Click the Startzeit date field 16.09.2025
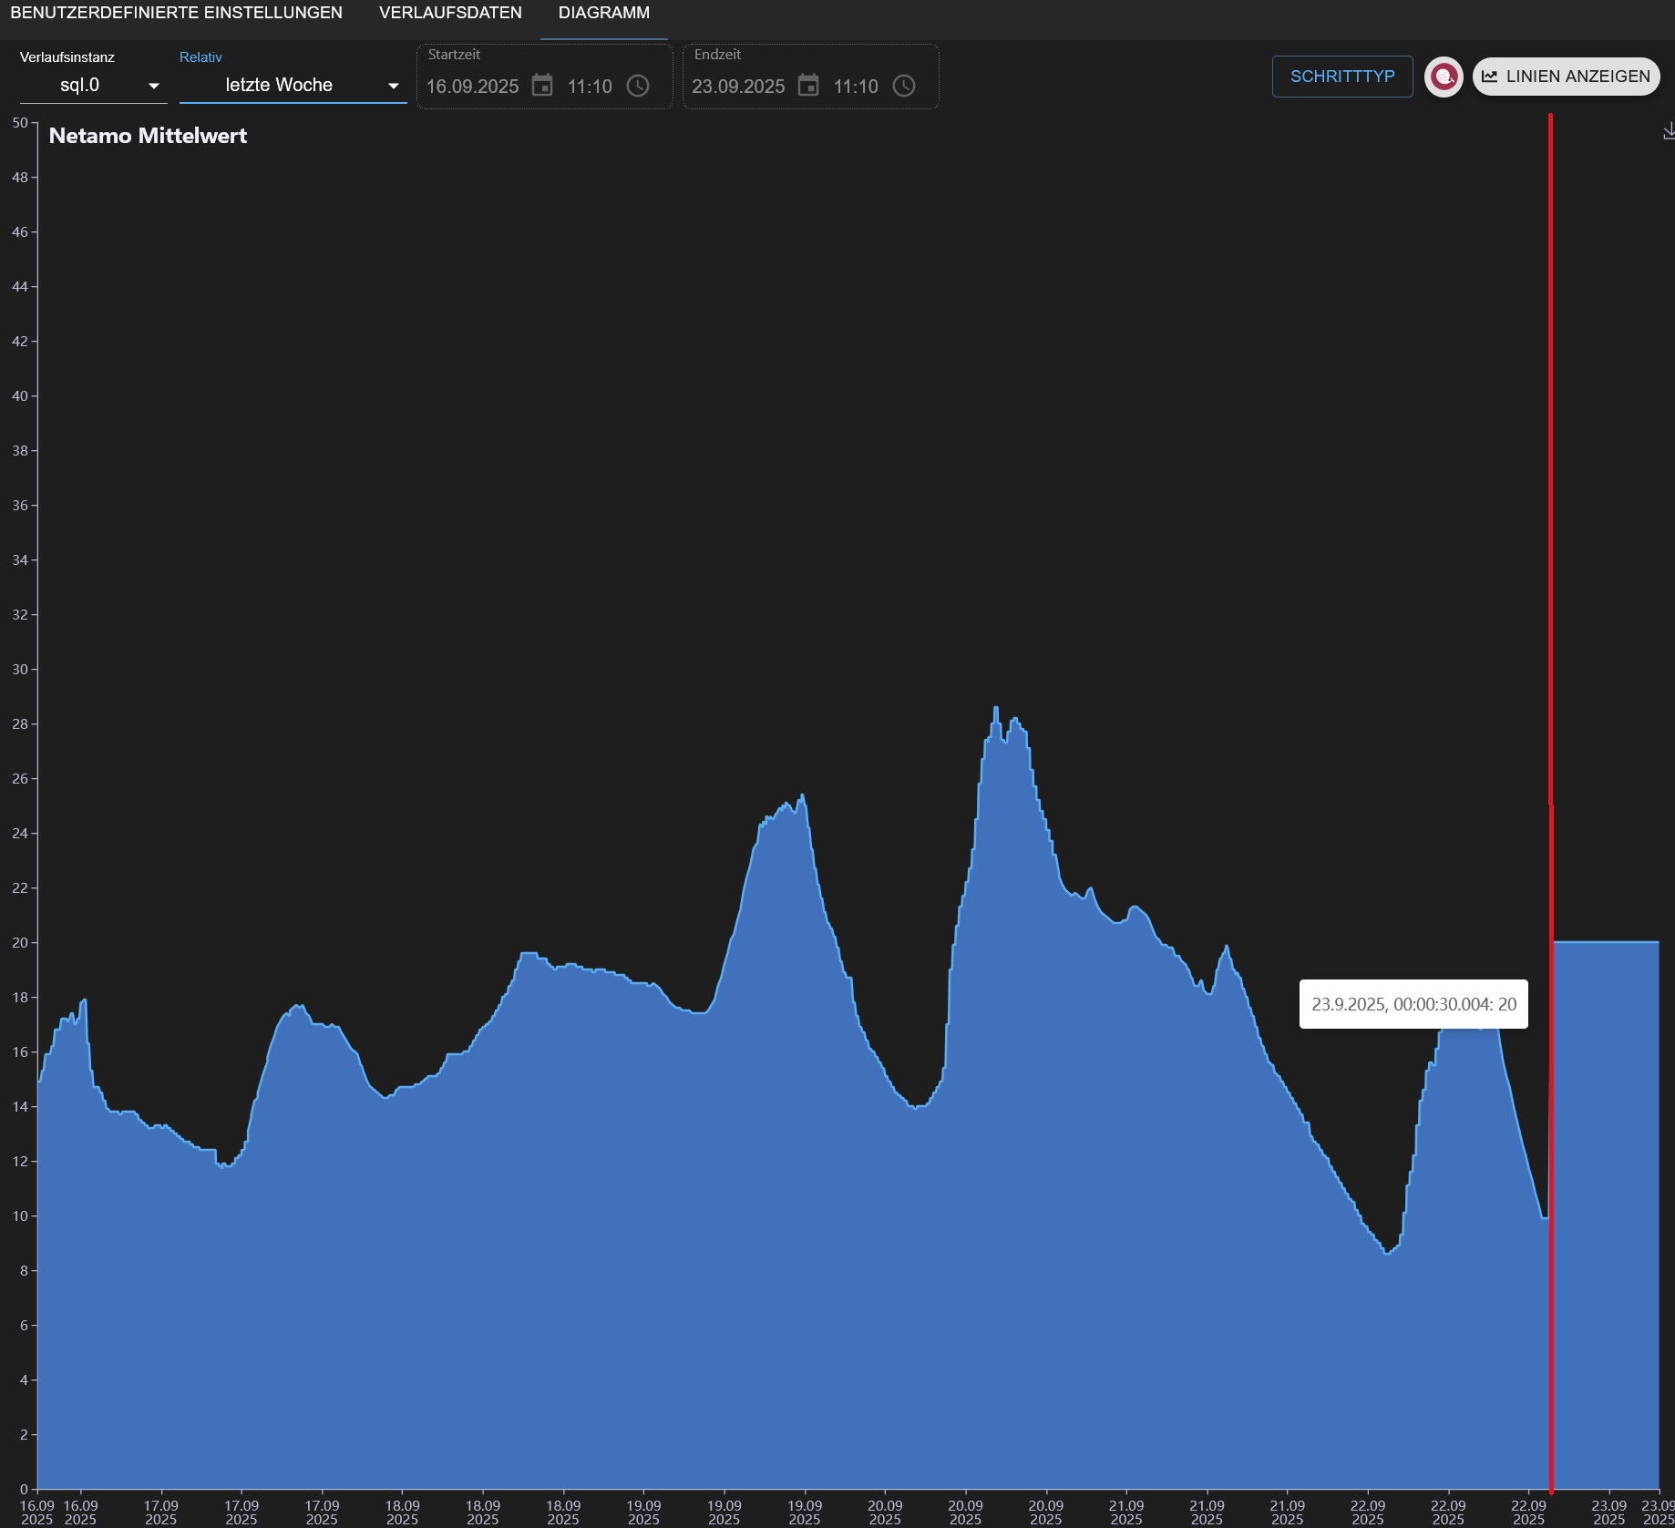 point(472,87)
